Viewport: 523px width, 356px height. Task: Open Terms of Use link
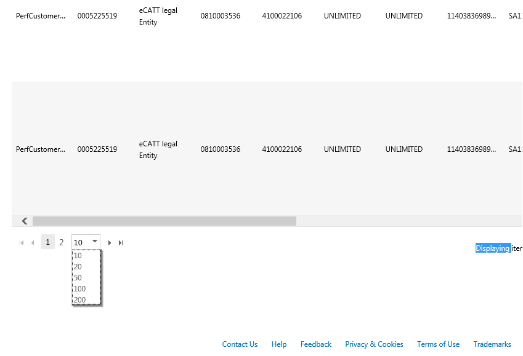438,344
